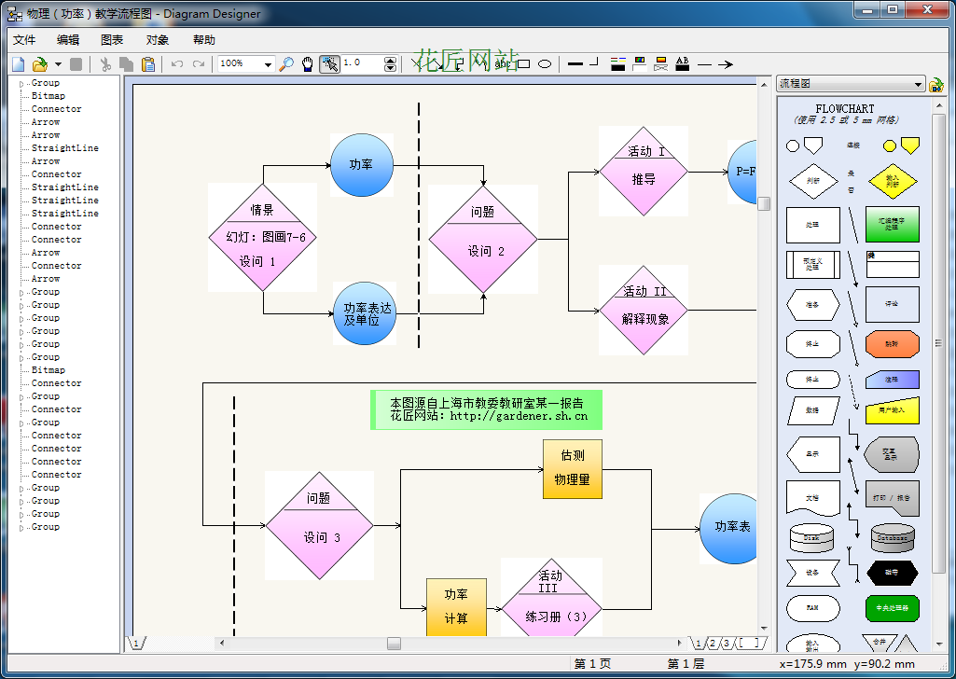The image size is (956, 679).
Task: Open the 图表 menu
Action: (112, 40)
